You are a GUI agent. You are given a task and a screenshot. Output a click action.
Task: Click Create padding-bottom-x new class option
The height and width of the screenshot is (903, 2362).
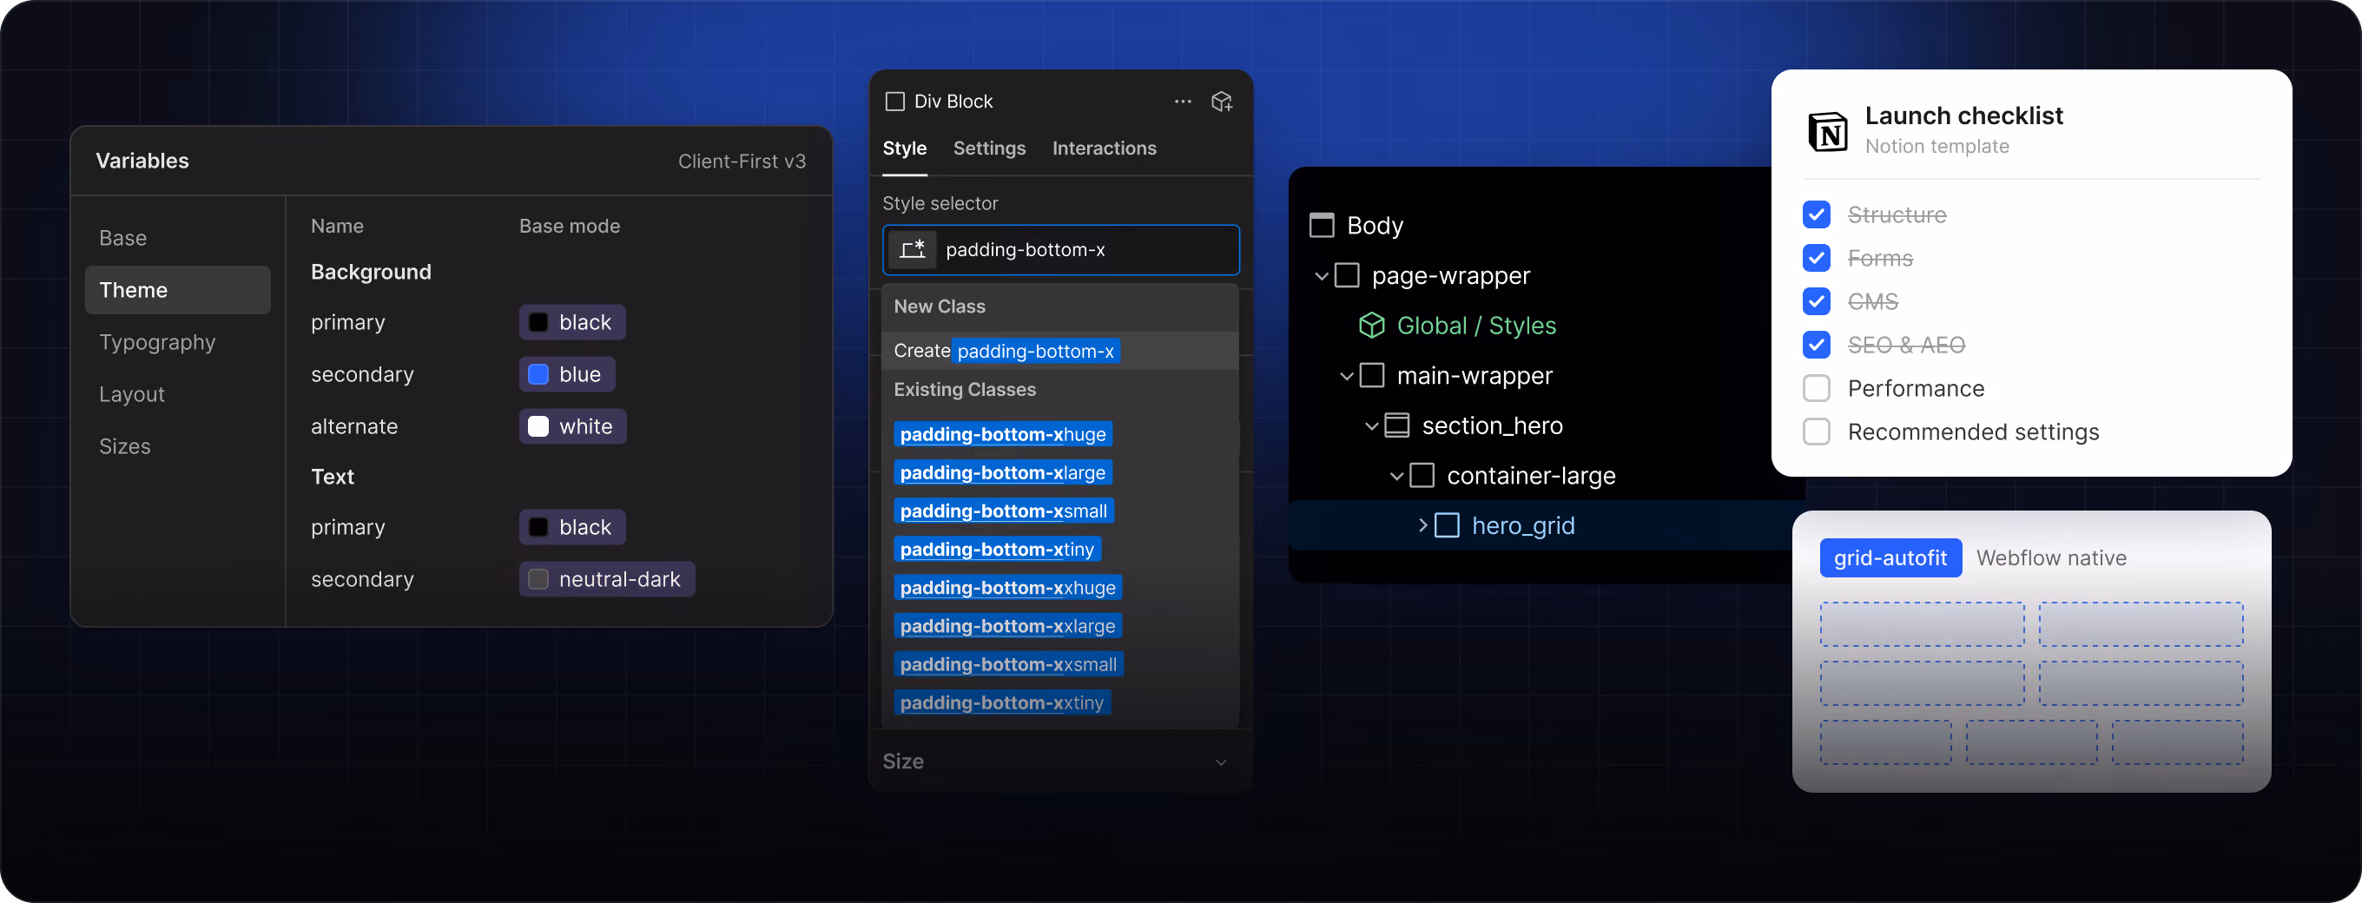(1059, 350)
